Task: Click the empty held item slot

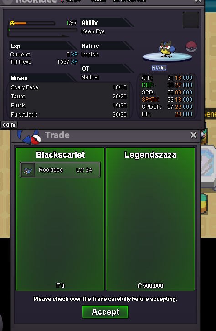Action: pos(191,20)
